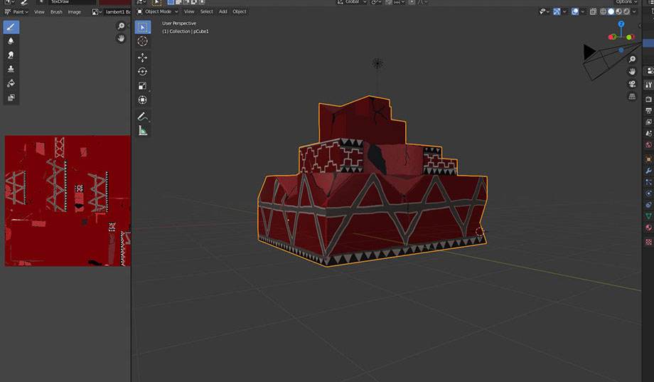Click the dark red brush color swatch

(x=114, y=2)
